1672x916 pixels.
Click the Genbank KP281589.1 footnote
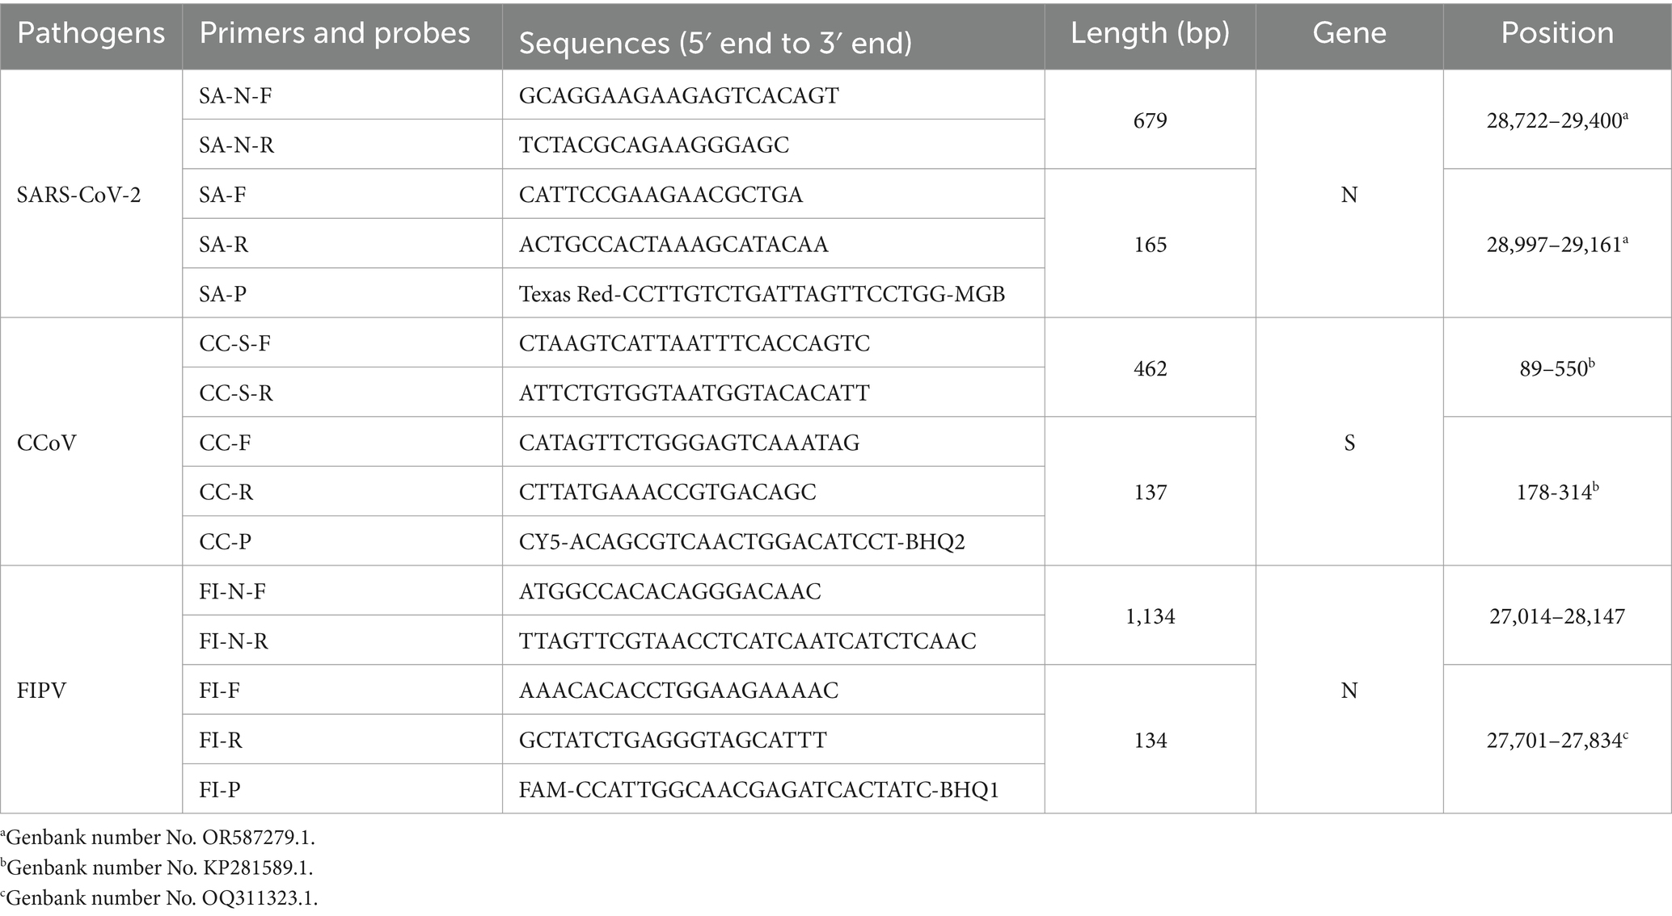(x=157, y=868)
